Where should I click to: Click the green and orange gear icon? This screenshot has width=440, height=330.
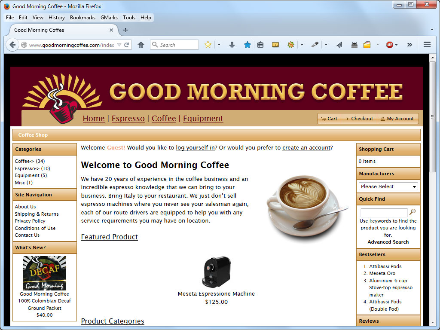[x=291, y=45]
